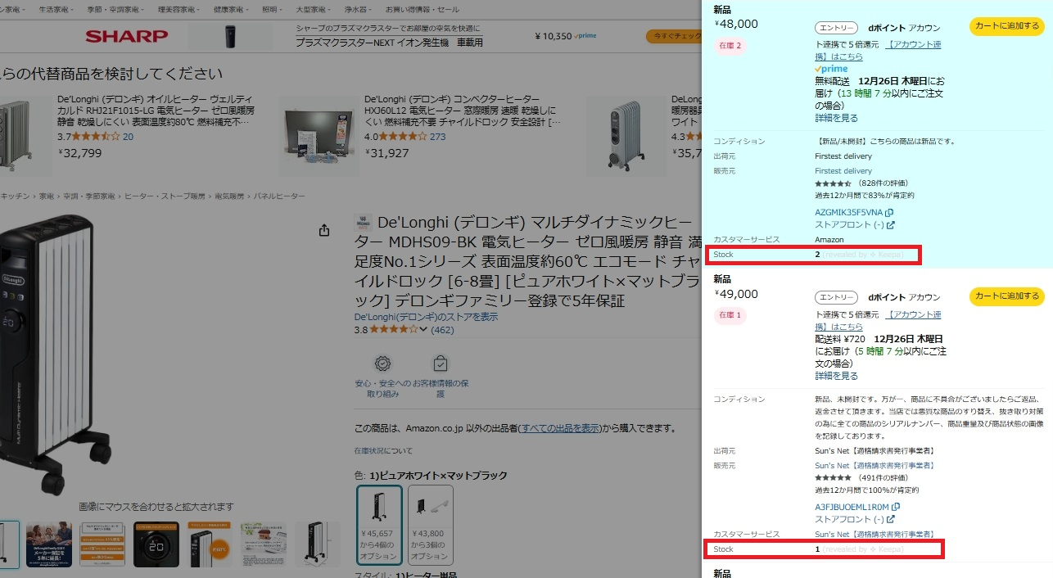Select the ¥43,800 color option swatch
The width and height of the screenshot is (1053, 578).
coord(430,525)
